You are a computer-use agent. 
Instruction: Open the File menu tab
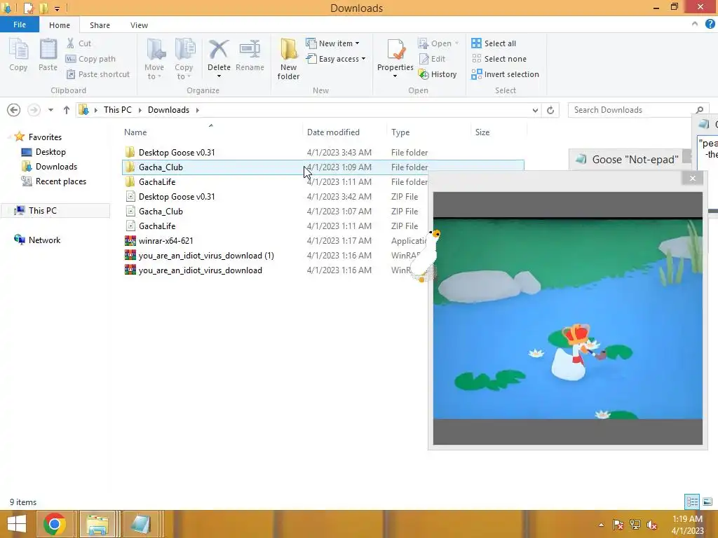(19, 25)
